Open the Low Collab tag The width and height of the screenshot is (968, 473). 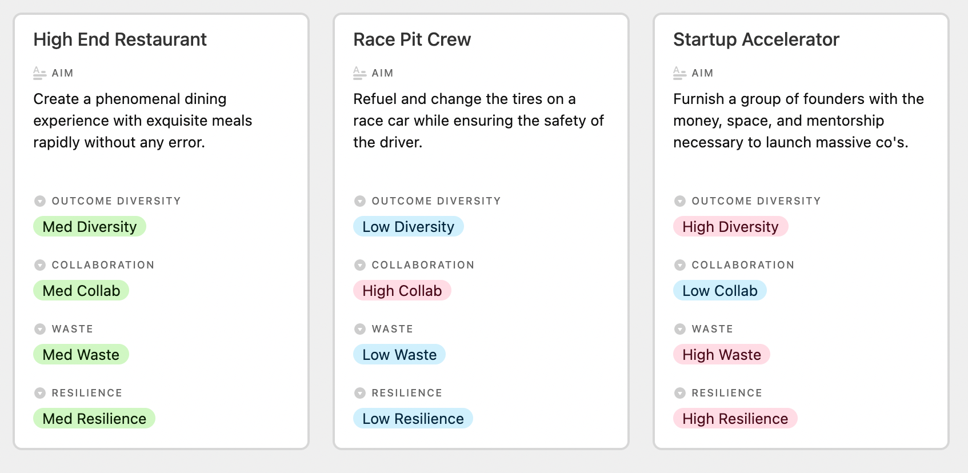[720, 291]
